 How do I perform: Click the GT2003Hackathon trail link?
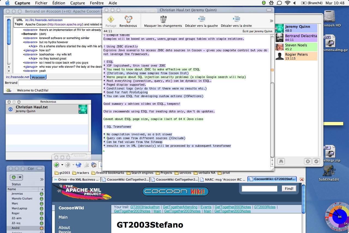click(x=145, y=207)
